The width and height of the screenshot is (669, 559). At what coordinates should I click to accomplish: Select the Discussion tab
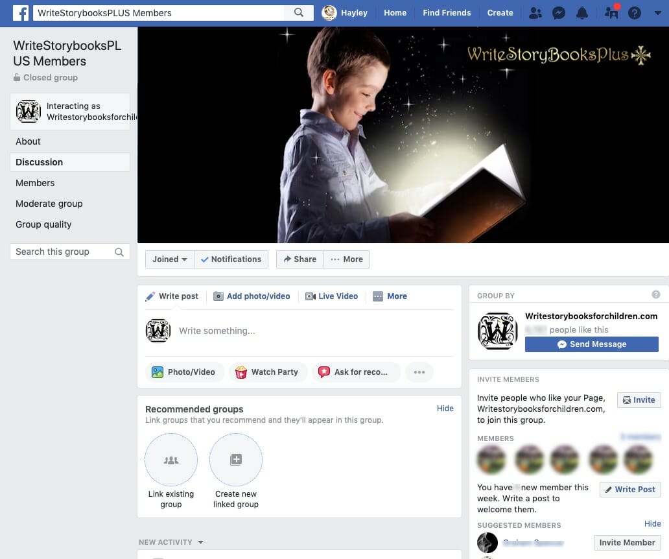pyautogui.click(x=69, y=162)
